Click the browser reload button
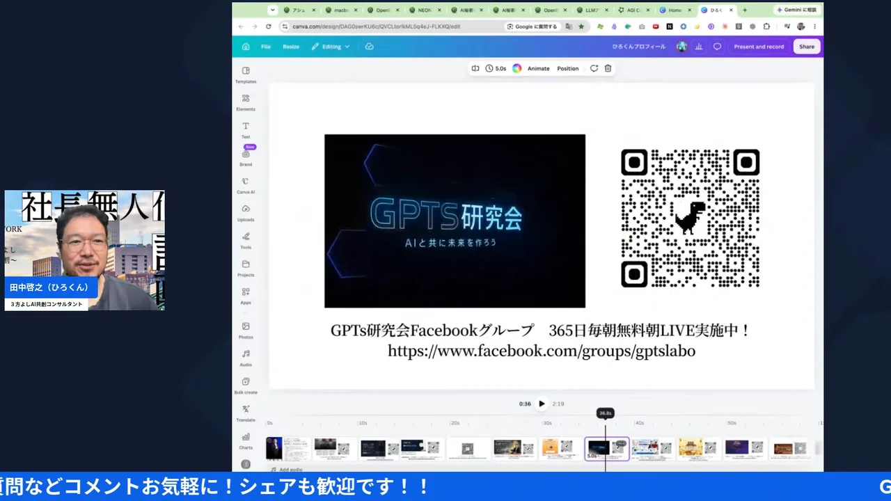Screen dimensions: 891x501 (268, 26)
